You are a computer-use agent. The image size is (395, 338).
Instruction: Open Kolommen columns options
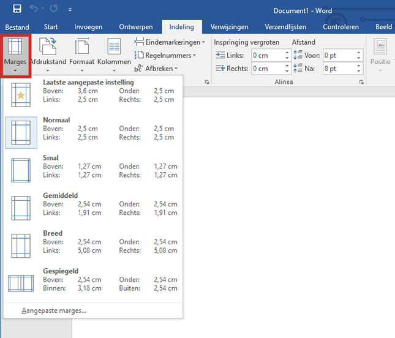tap(114, 55)
